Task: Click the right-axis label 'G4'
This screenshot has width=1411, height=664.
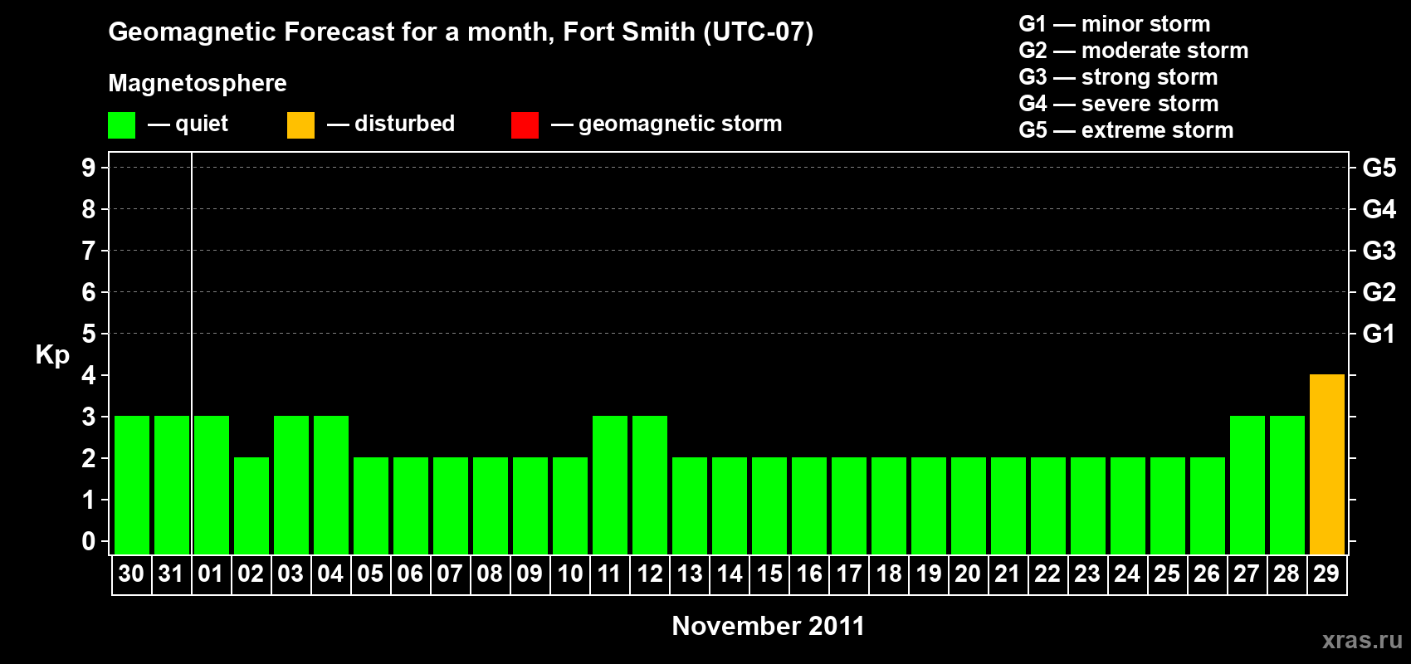Action: [x=1379, y=209]
